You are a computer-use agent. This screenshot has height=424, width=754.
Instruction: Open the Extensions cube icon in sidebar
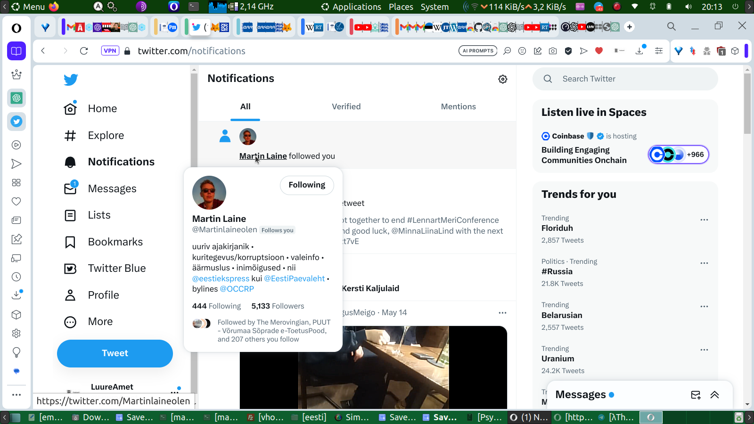[16, 315]
